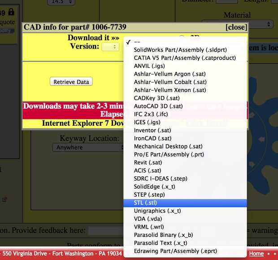
Task: Pick SolidEdge (.x_t) option
Action: tap(185, 187)
